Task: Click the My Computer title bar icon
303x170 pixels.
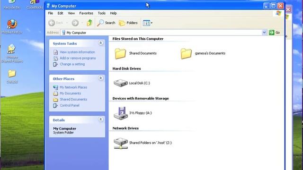Action: [x=48, y=6]
